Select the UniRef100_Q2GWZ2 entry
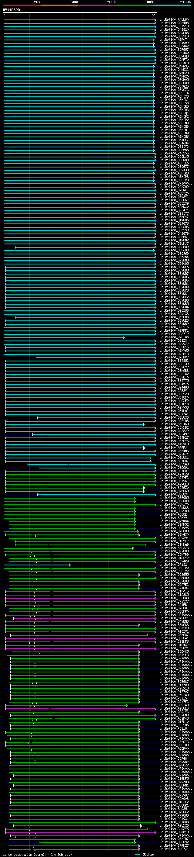194x857 pixels. coord(174,765)
